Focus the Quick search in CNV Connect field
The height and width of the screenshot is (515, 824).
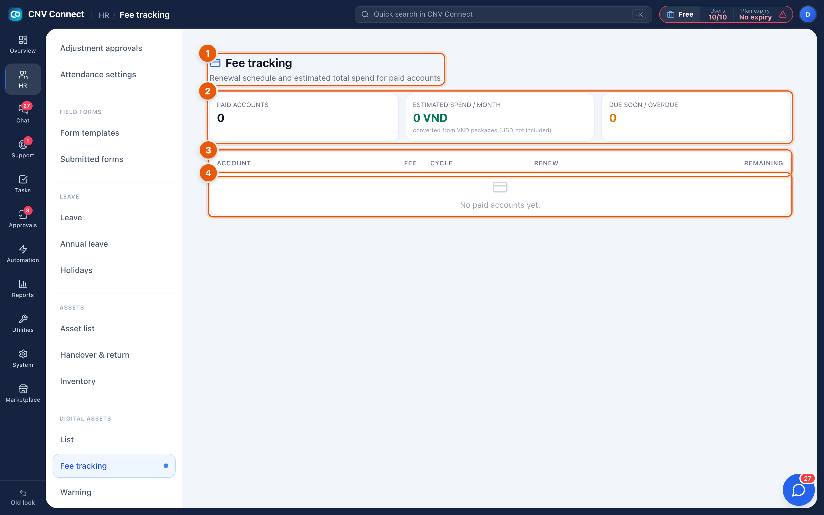[x=503, y=14]
